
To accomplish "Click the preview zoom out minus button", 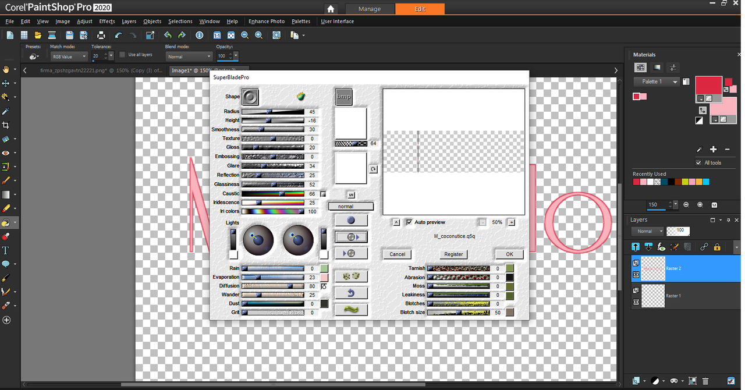I will pyautogui.click(x=483, y=222).
